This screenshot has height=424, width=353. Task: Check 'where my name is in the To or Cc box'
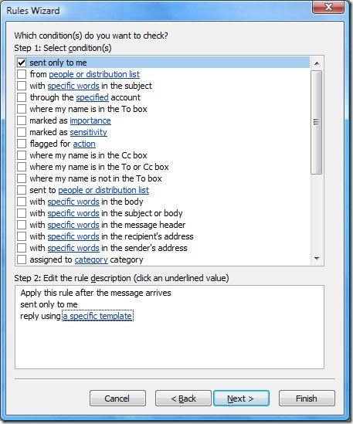[x=22, y=167]
